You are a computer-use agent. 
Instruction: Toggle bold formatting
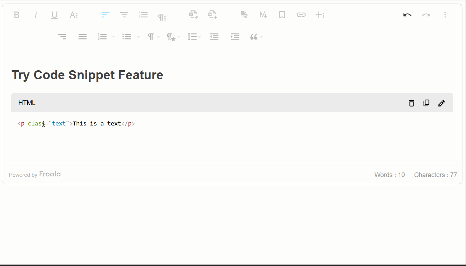17,15
